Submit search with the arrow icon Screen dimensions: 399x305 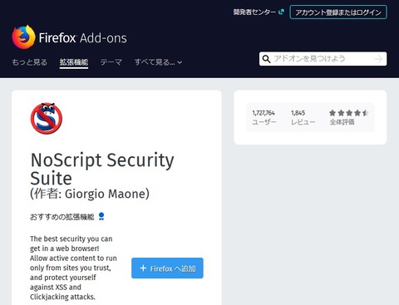pyautogui.click(x=378, y=59)
